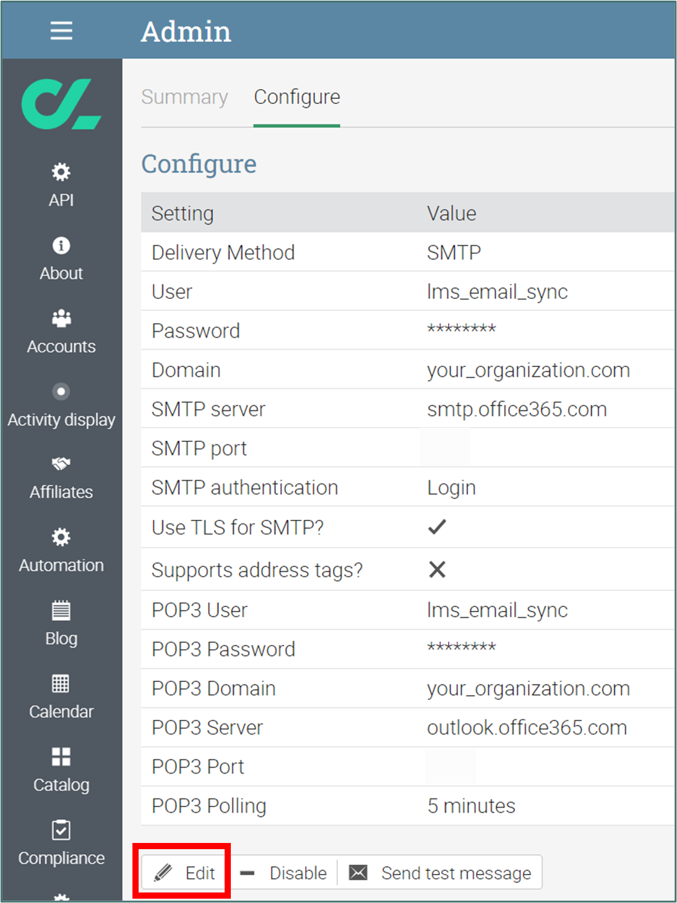Click the Use TLS for SMTP checkmark
Image resolution: width=677 pixels, height=903 pixels.
(437, 527)
